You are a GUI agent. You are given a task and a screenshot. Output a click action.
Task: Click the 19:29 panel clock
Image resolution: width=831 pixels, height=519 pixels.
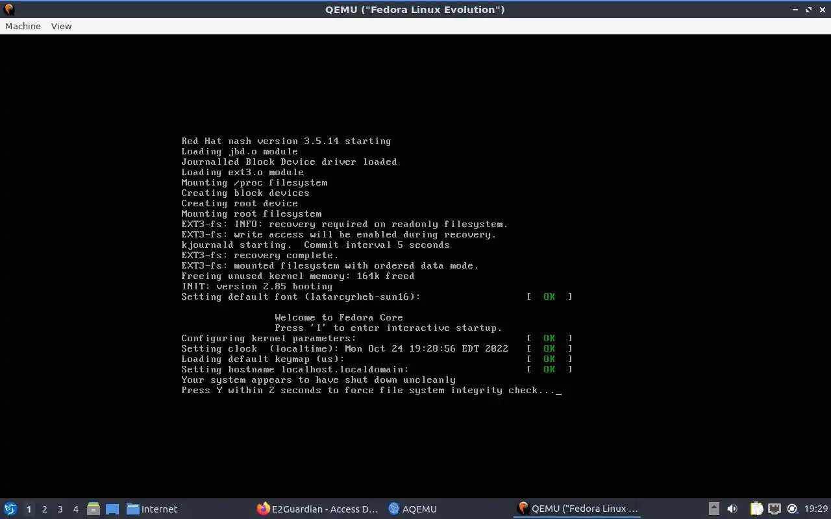[x=815, y=509]
